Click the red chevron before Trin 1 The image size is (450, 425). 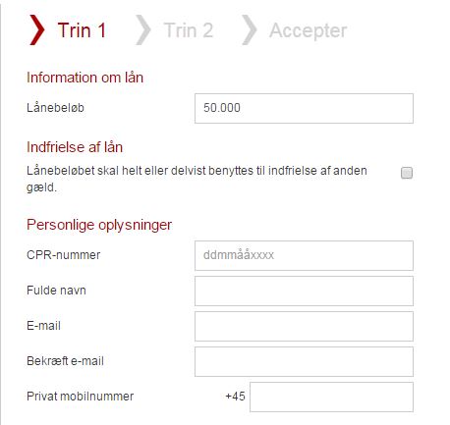click(36, 29)
